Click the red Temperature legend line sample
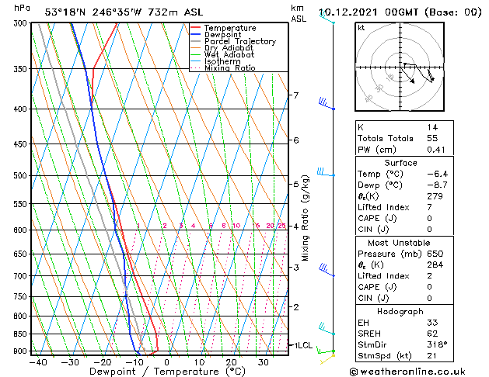Viewport: 489px width, 377px height. (195, 28)
